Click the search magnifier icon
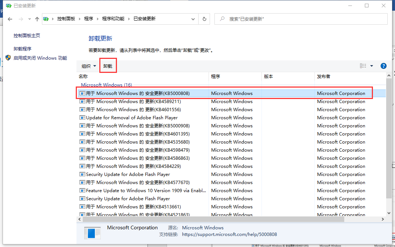 (222, 19)
